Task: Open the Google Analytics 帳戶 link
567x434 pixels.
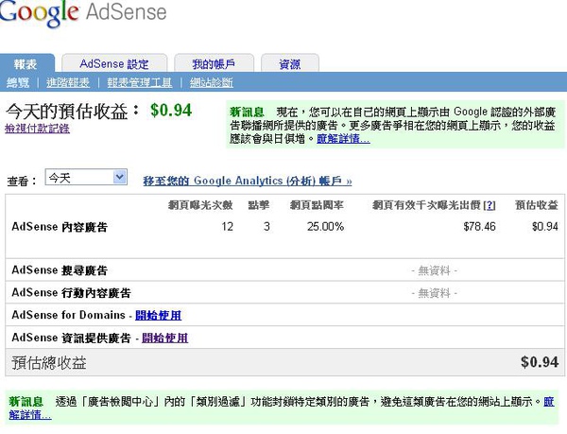Action: tap(248, 181)
